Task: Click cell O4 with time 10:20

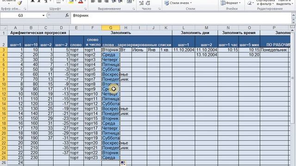Action: tap(249, 55)
